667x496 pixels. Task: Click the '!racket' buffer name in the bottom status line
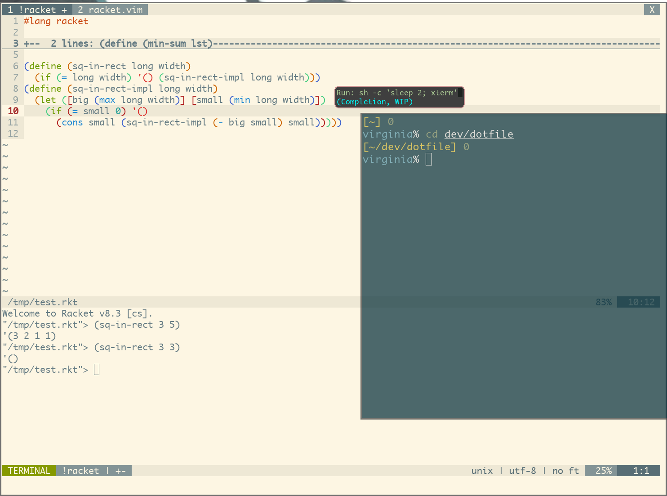point(80,471)
